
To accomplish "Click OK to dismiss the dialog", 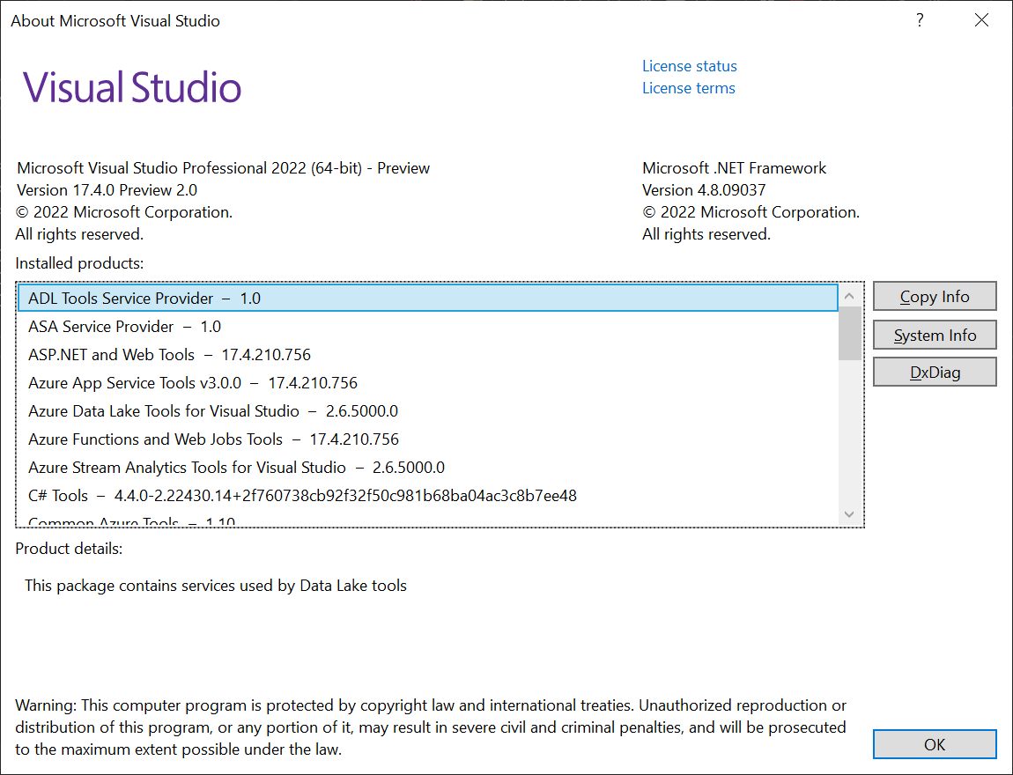I will click(x=934, y=744).
